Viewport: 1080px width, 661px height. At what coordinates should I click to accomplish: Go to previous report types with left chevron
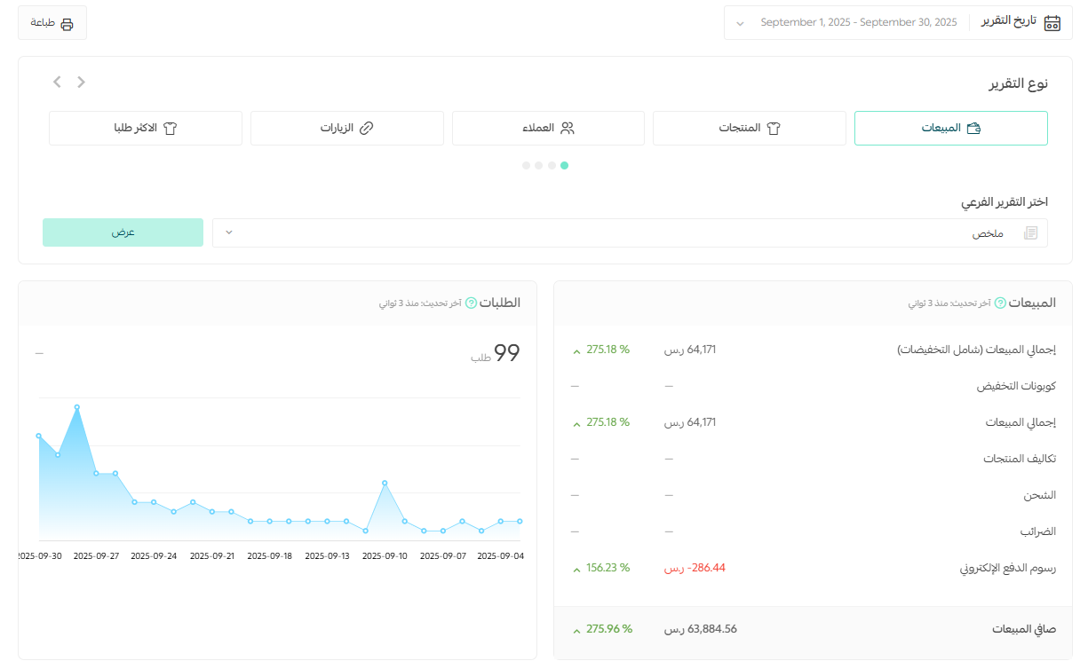tap(57, 82)
